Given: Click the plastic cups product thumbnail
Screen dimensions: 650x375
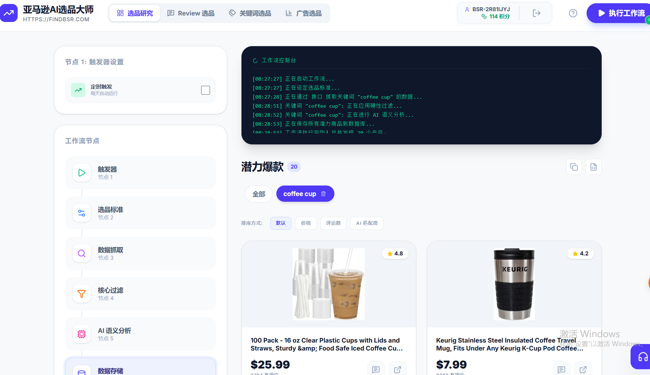Looking at the screenshot, I should click(x=328, y=284).
